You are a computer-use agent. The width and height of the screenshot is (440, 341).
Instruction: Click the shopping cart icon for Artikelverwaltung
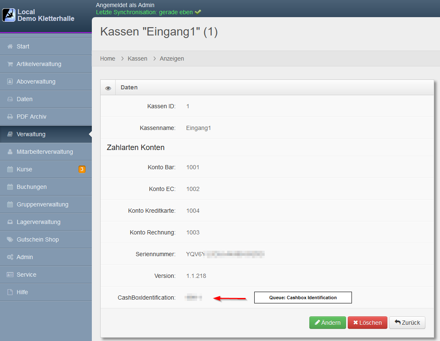(10, 64)
